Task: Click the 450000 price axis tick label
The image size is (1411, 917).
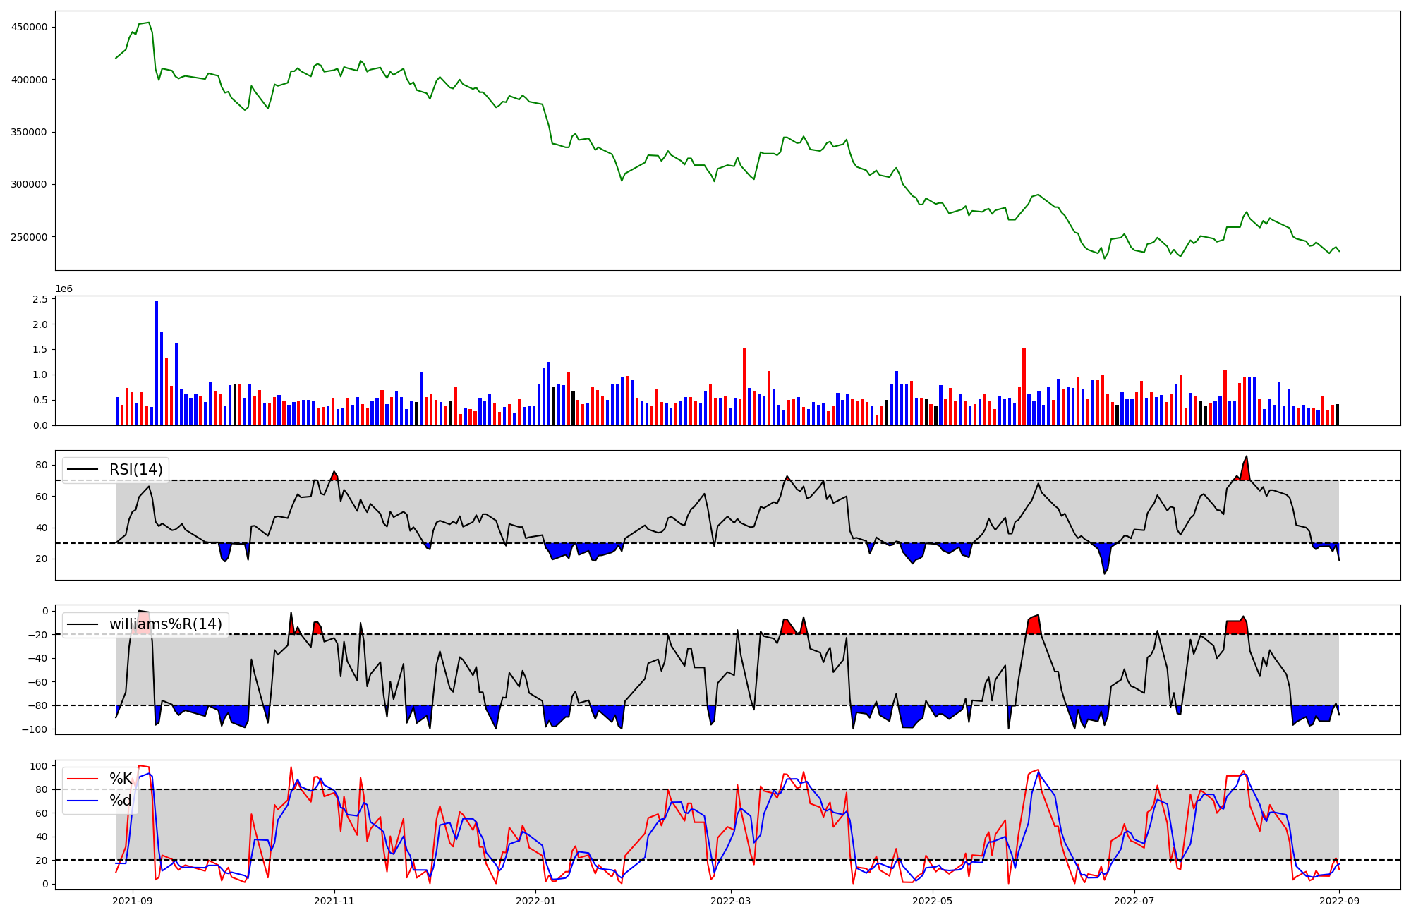Action: pos(30,28)
